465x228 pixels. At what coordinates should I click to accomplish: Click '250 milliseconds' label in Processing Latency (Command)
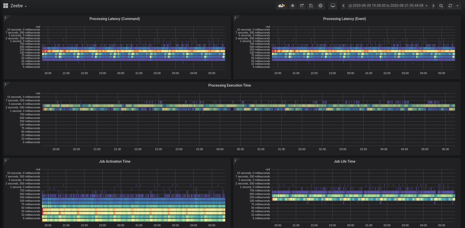click(30, 50)
